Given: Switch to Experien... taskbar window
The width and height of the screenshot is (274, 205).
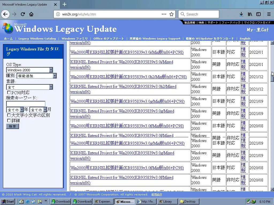Looking at the screenshot, I should point(103,202).
